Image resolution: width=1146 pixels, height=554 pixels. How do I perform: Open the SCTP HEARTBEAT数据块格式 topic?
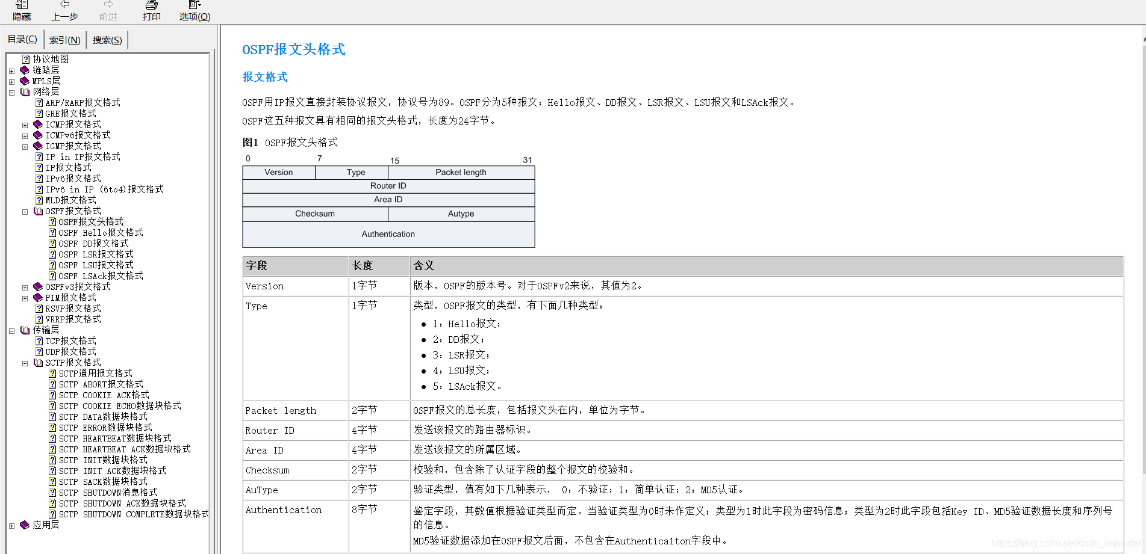(115, 439)
